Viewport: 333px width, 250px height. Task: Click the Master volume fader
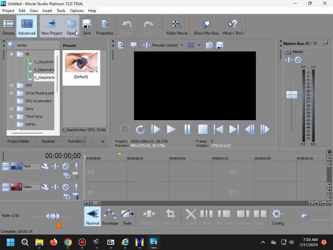(x=292, y=95)
